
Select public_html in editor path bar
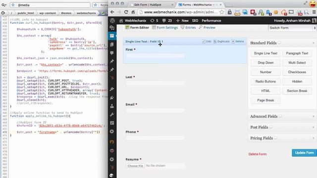(26, 13)
